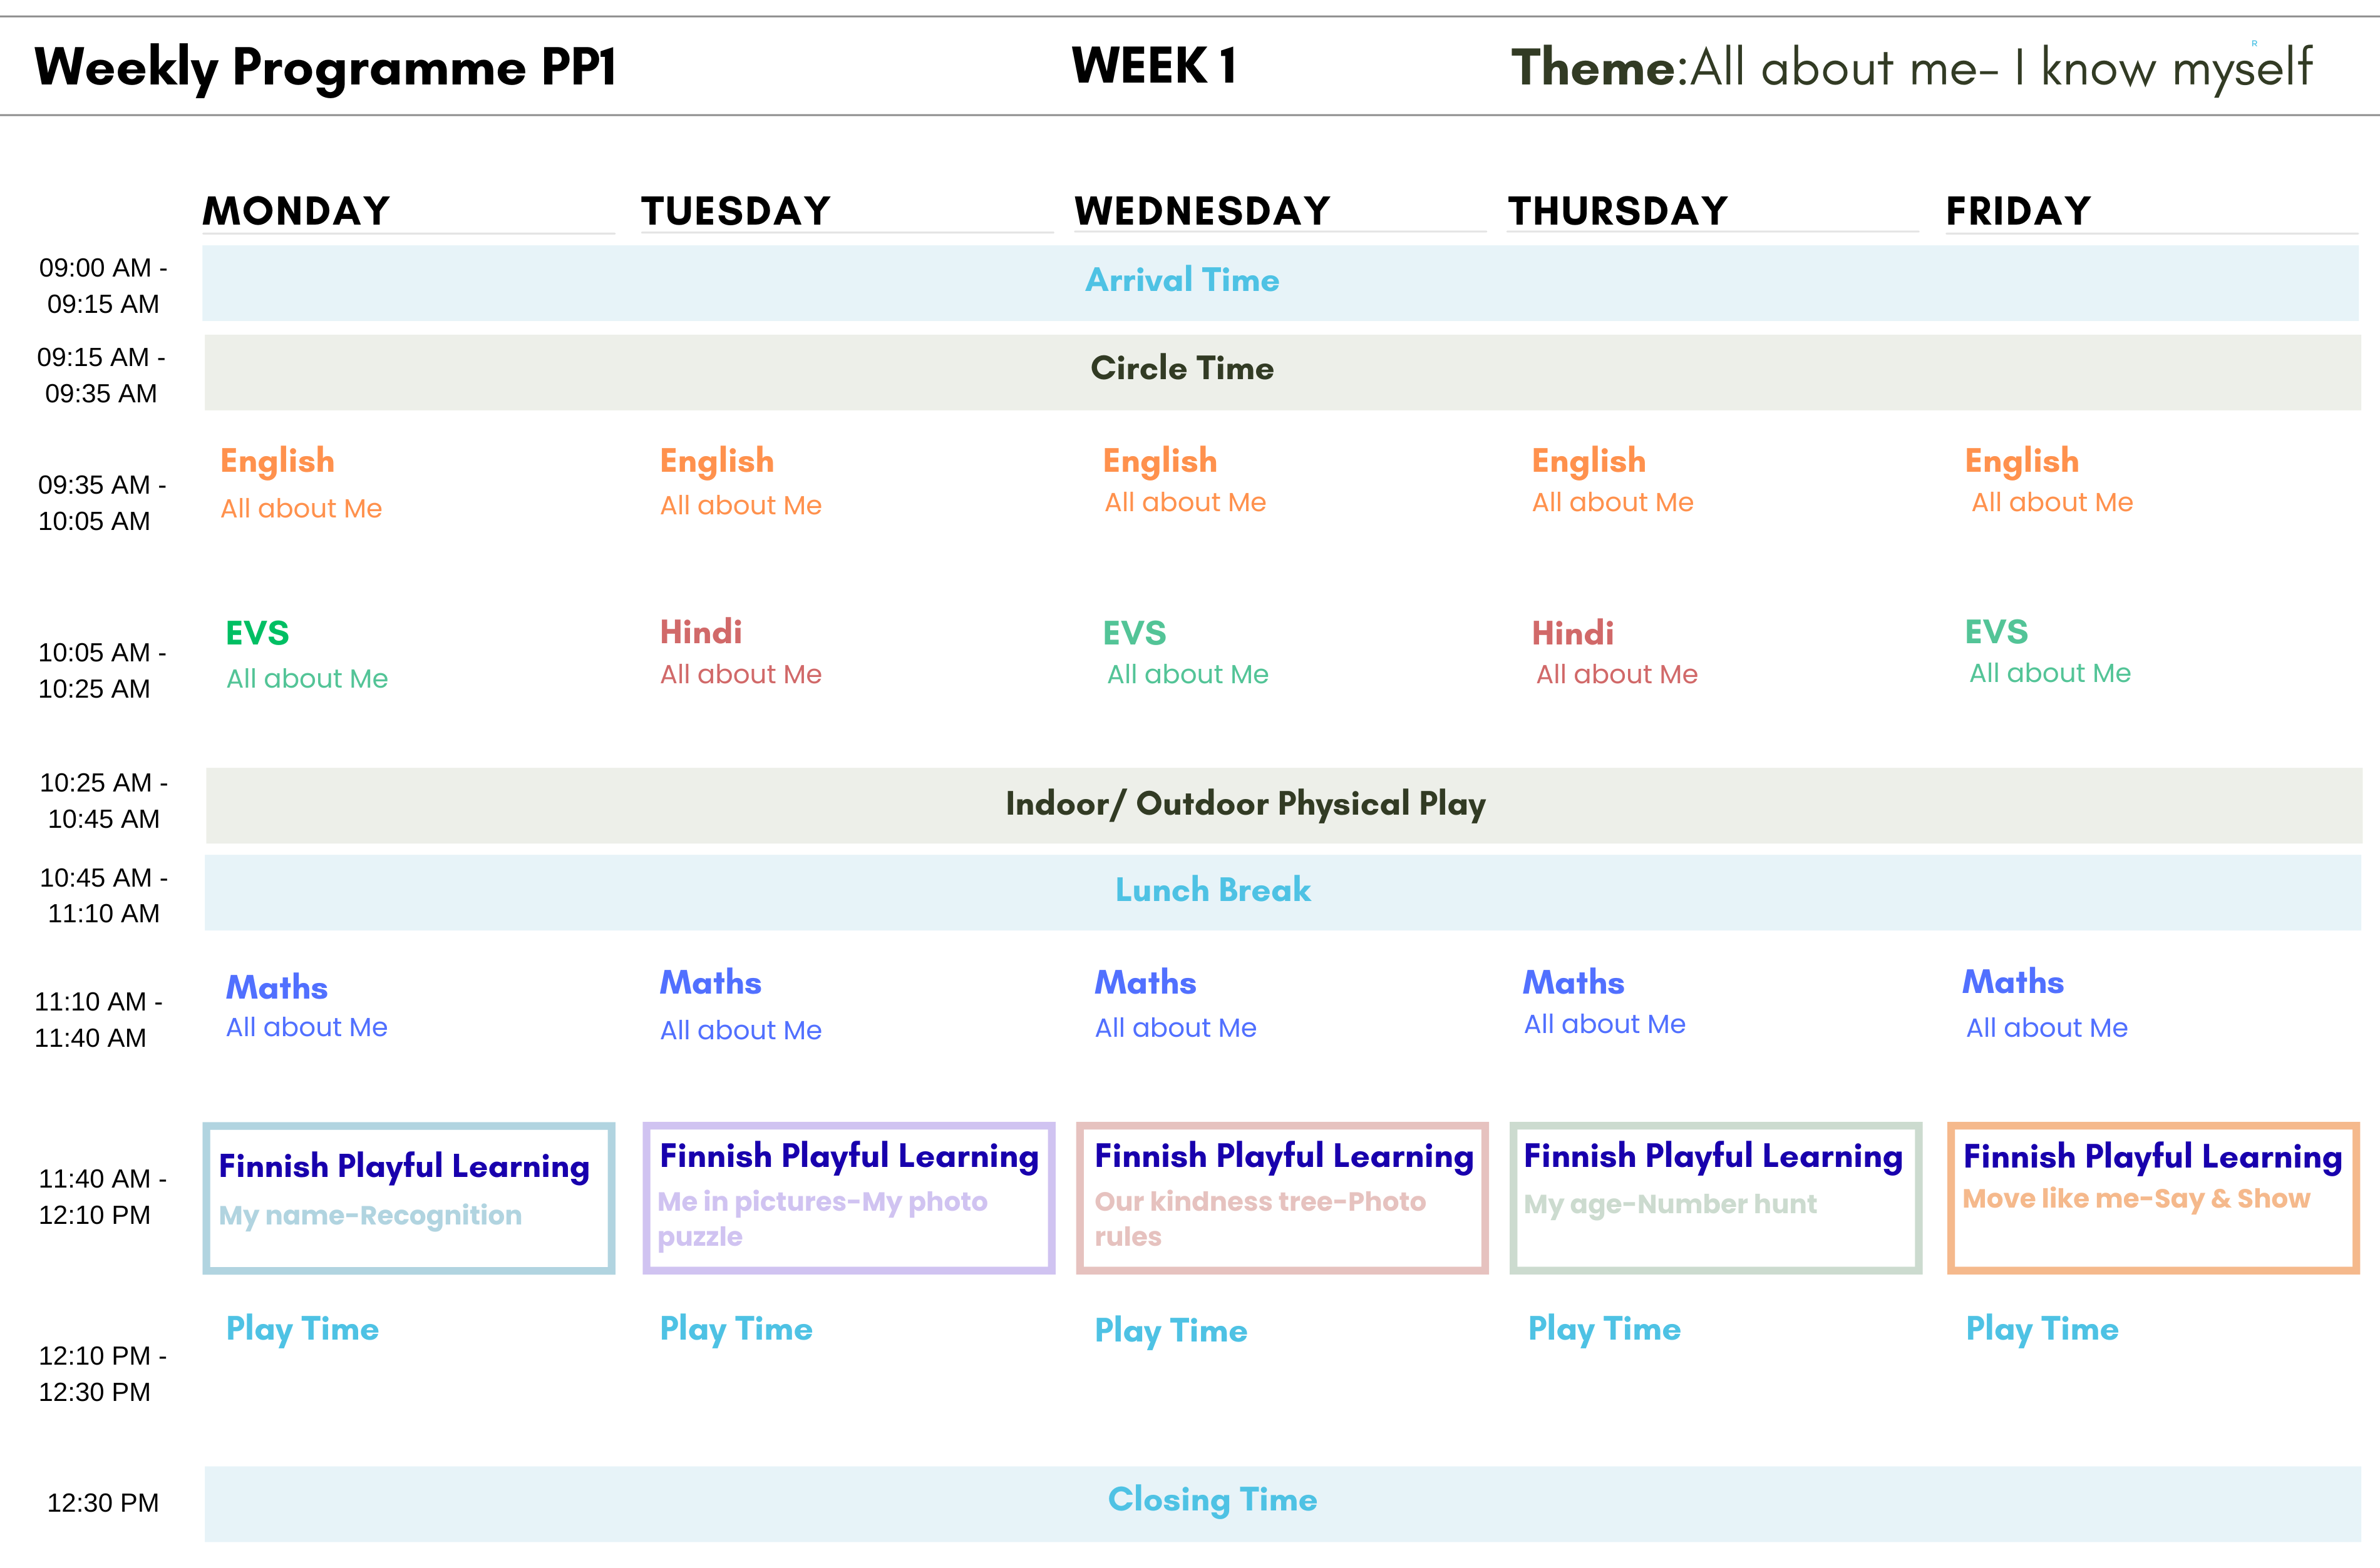Open Friday's 'Move like me-Say & Show' box
The width and height of the screenshot is (2380, 1568).
coord(2152,1198)
